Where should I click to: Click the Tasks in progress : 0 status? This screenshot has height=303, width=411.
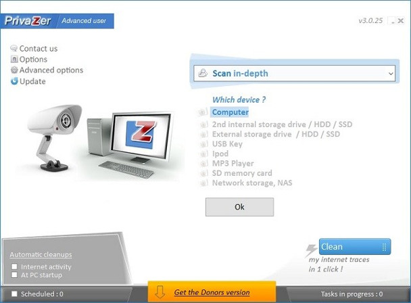pos(352,294)
